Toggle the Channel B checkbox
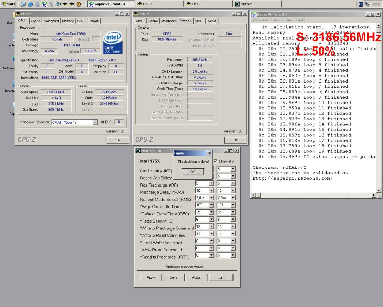 point(215,161)
